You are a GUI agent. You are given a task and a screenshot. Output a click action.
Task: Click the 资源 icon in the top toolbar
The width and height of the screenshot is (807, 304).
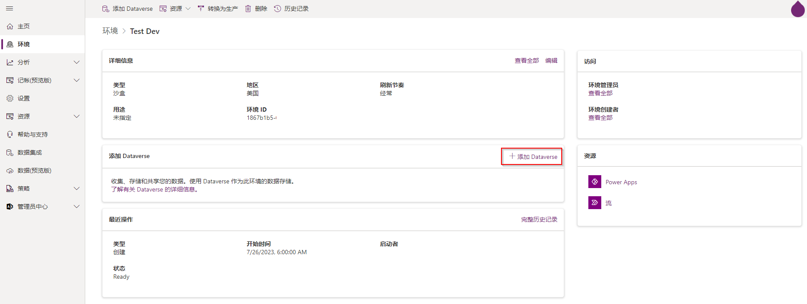pyautogui.click(x=163, y=9)
